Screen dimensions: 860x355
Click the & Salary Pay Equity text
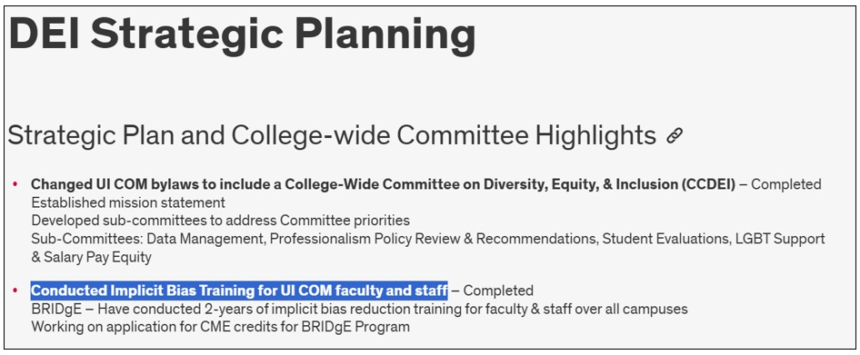pyautogui.click(x=91, y=256)
